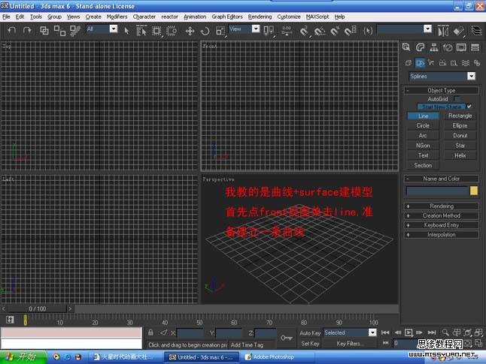This screenshot has width=486, height=364.
Task: Open the Rendering menu
Action: (260, 17)
